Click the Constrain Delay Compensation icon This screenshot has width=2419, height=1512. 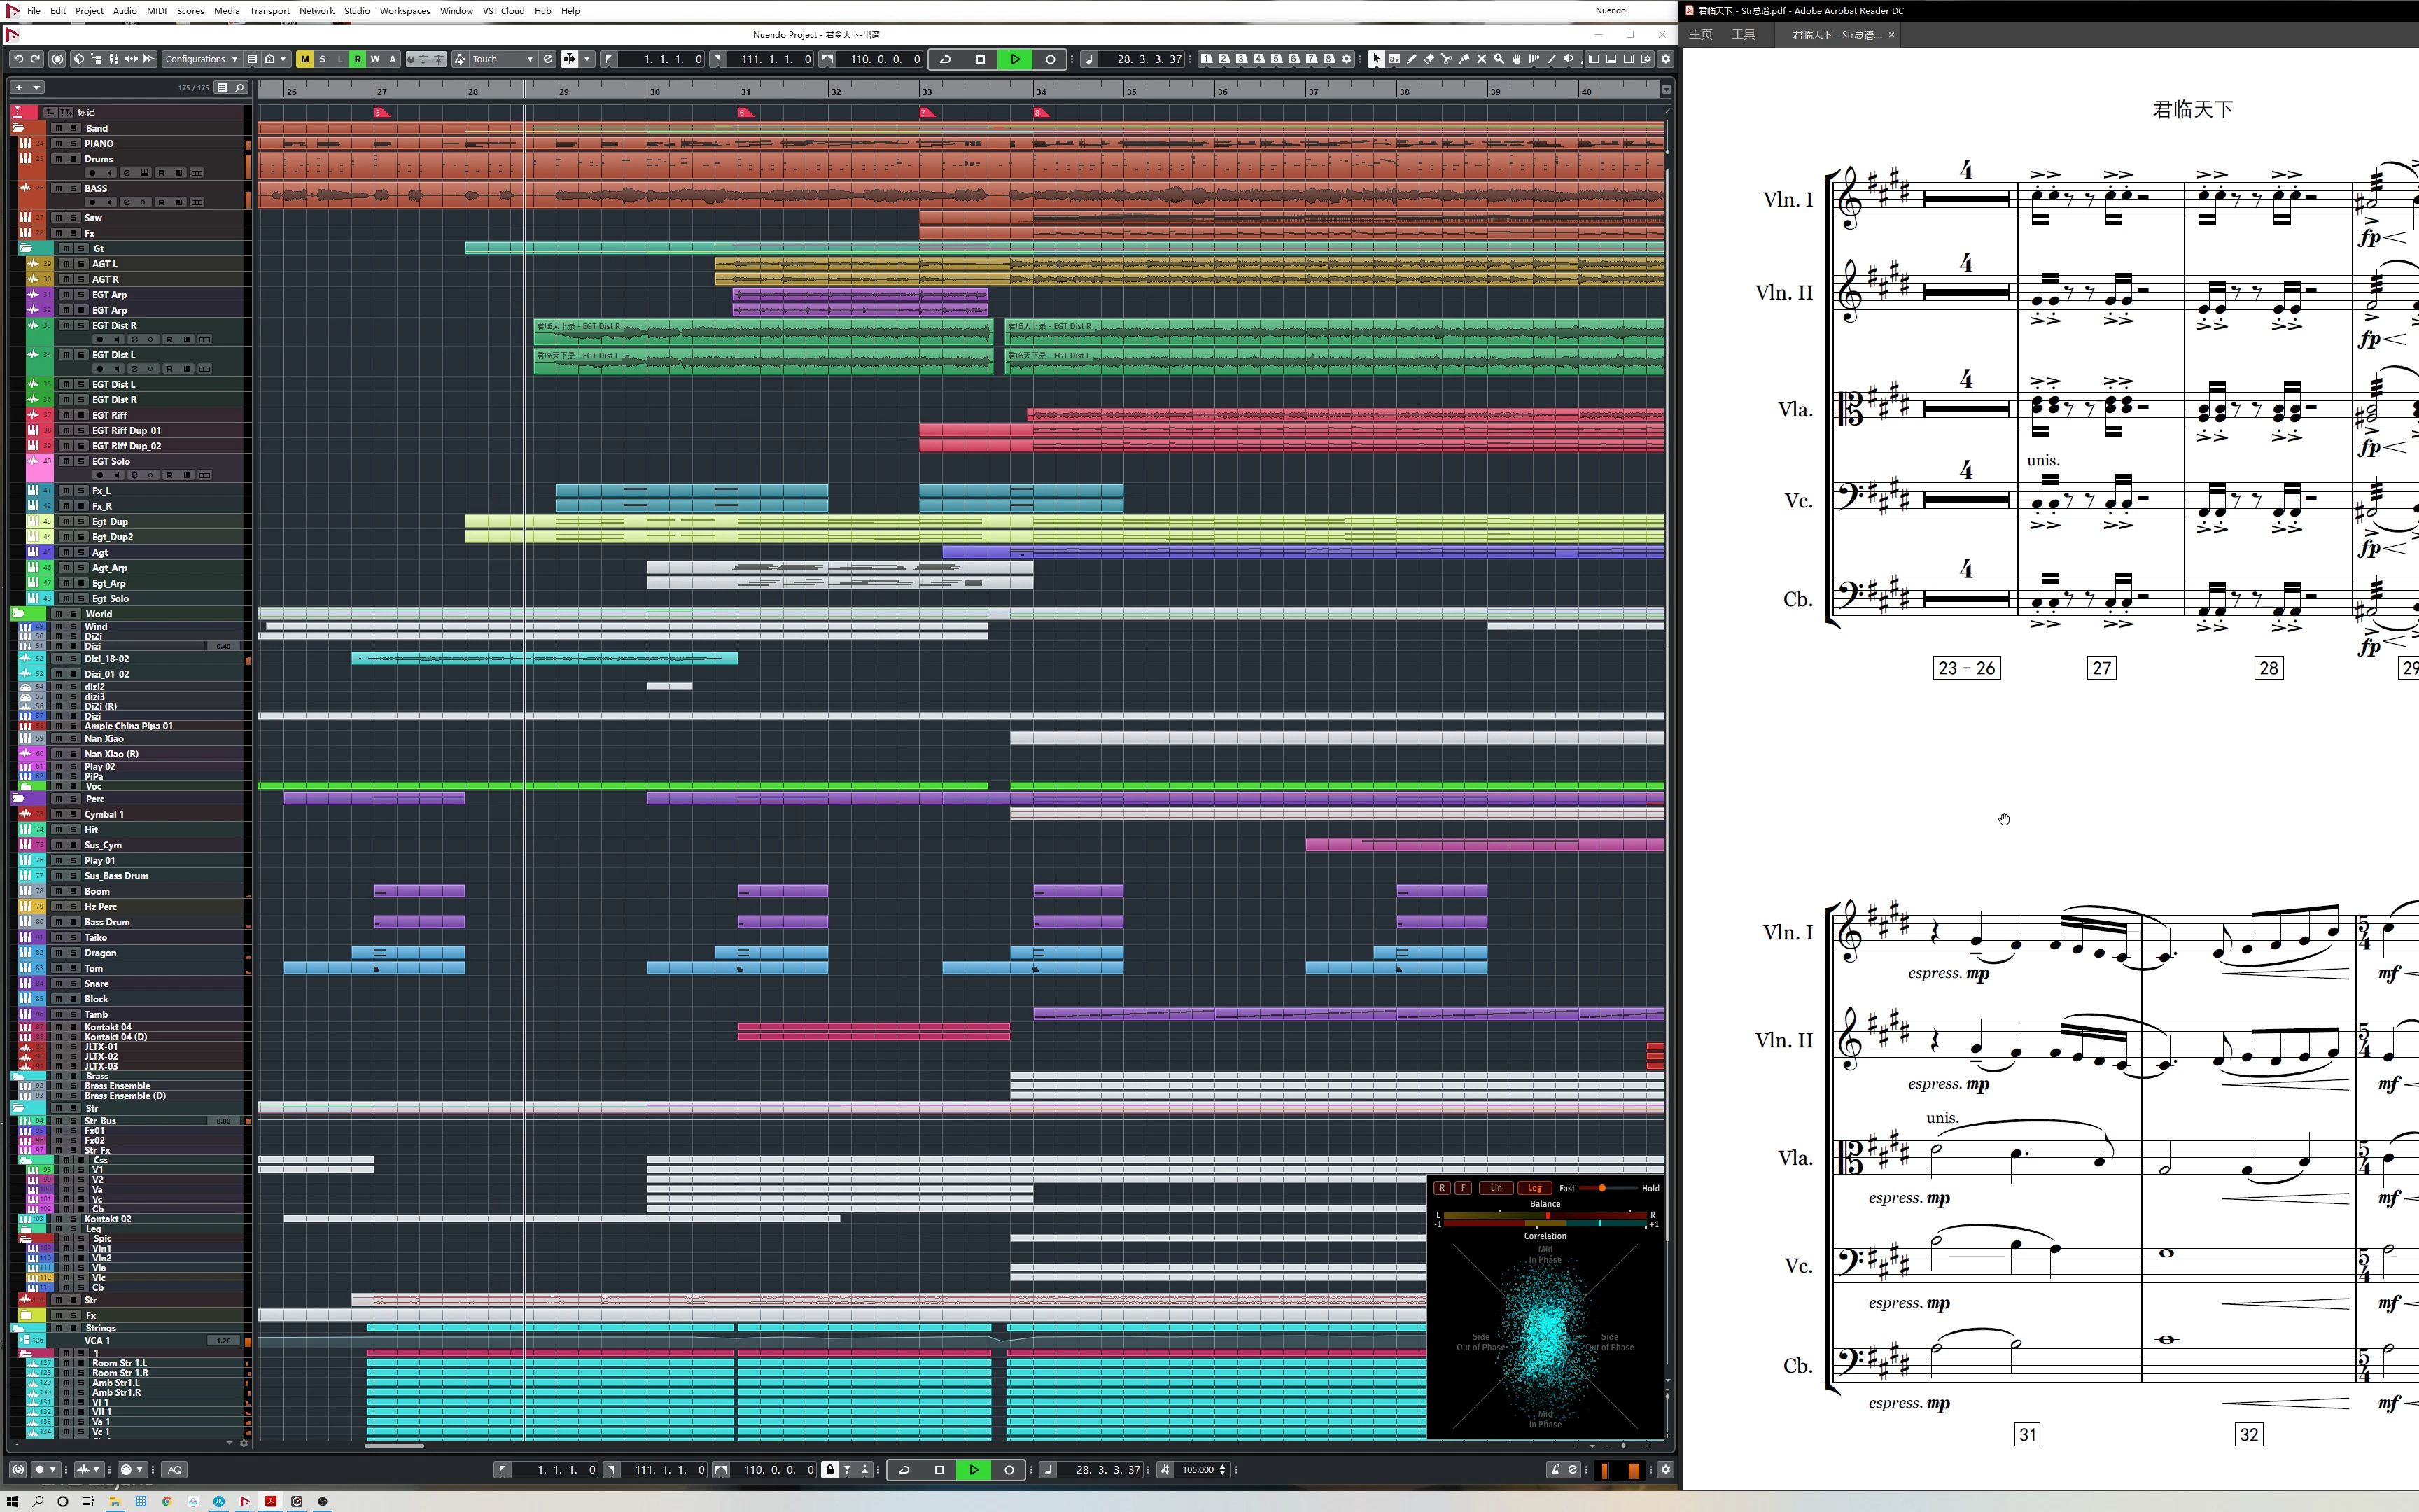click(57, 59)
